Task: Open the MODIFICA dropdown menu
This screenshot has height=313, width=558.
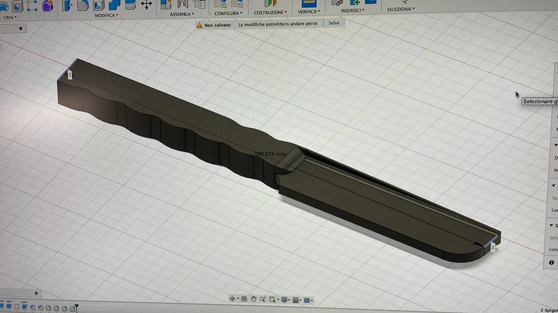Action: point(106,15)
